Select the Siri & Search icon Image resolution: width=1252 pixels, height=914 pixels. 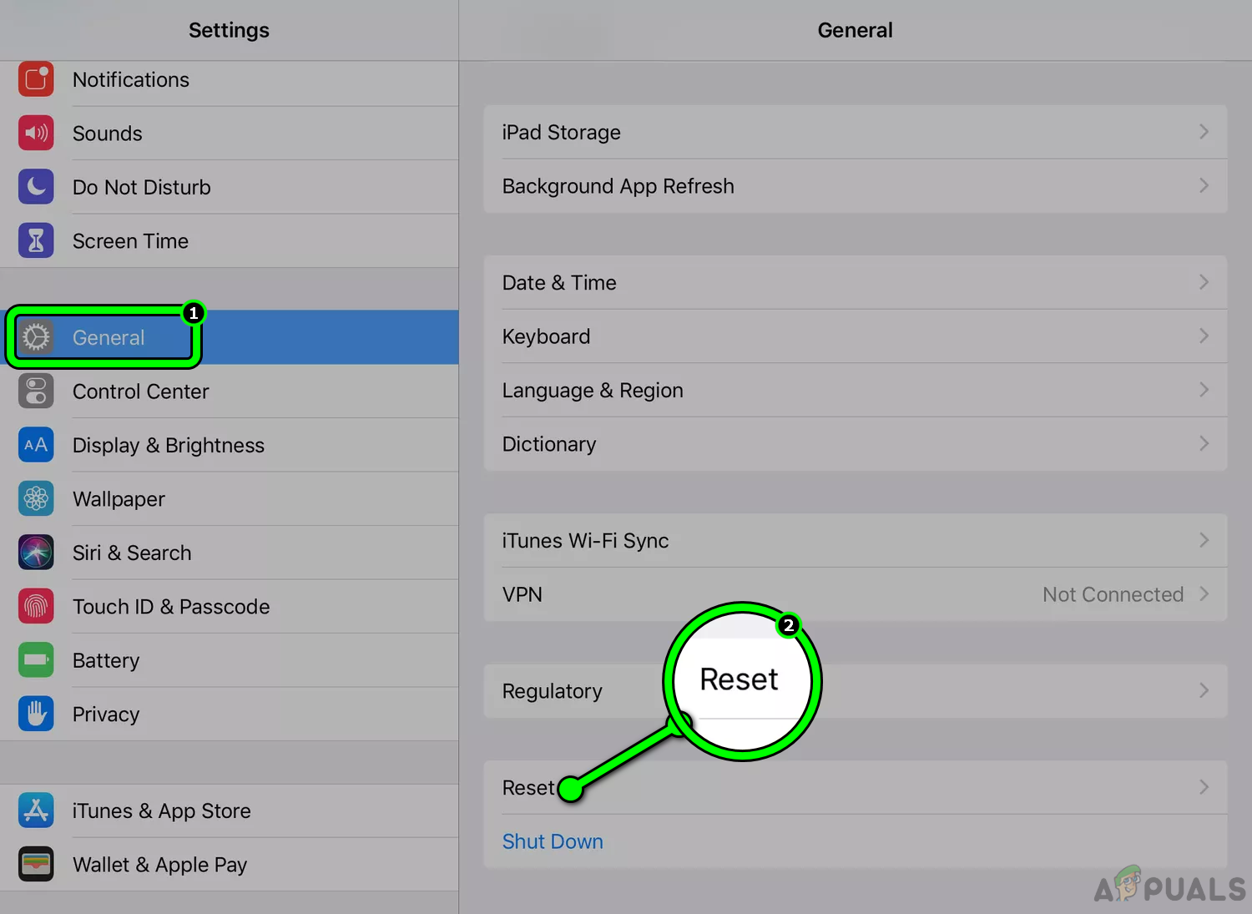tap(36, 552)
